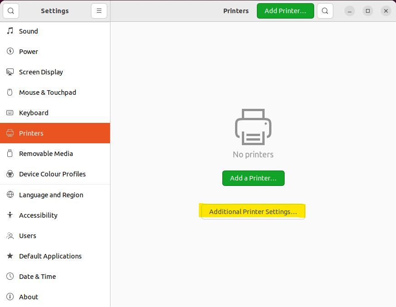Click the Device Colour Profiles icon
The width and height of the screenshot is (396, 307).
[x=10, y=174]
